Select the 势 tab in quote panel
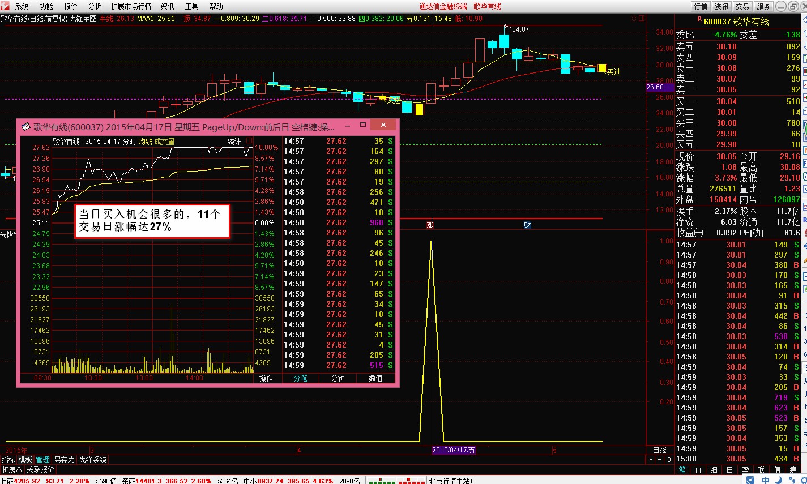 click(x=746, y=470)
